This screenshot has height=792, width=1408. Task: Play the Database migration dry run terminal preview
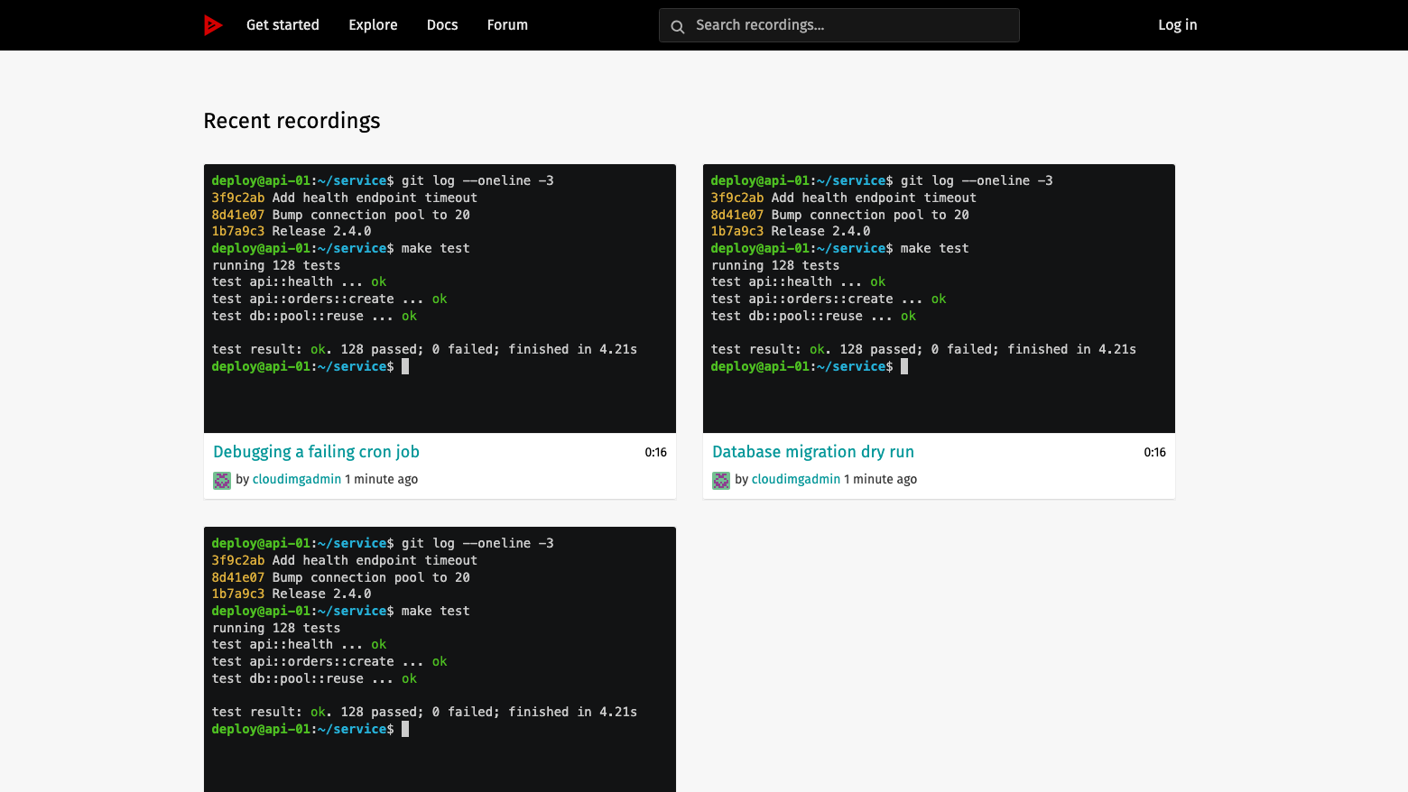(939, 299)
